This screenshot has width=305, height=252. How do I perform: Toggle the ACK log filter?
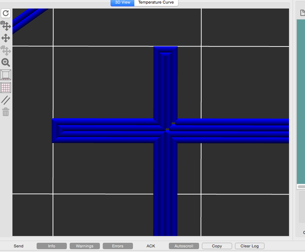click(x=151, y=246)
